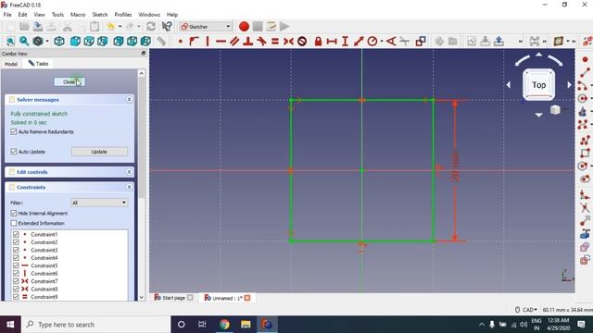Select the perpendicular constraint tool

coord(248,41)
